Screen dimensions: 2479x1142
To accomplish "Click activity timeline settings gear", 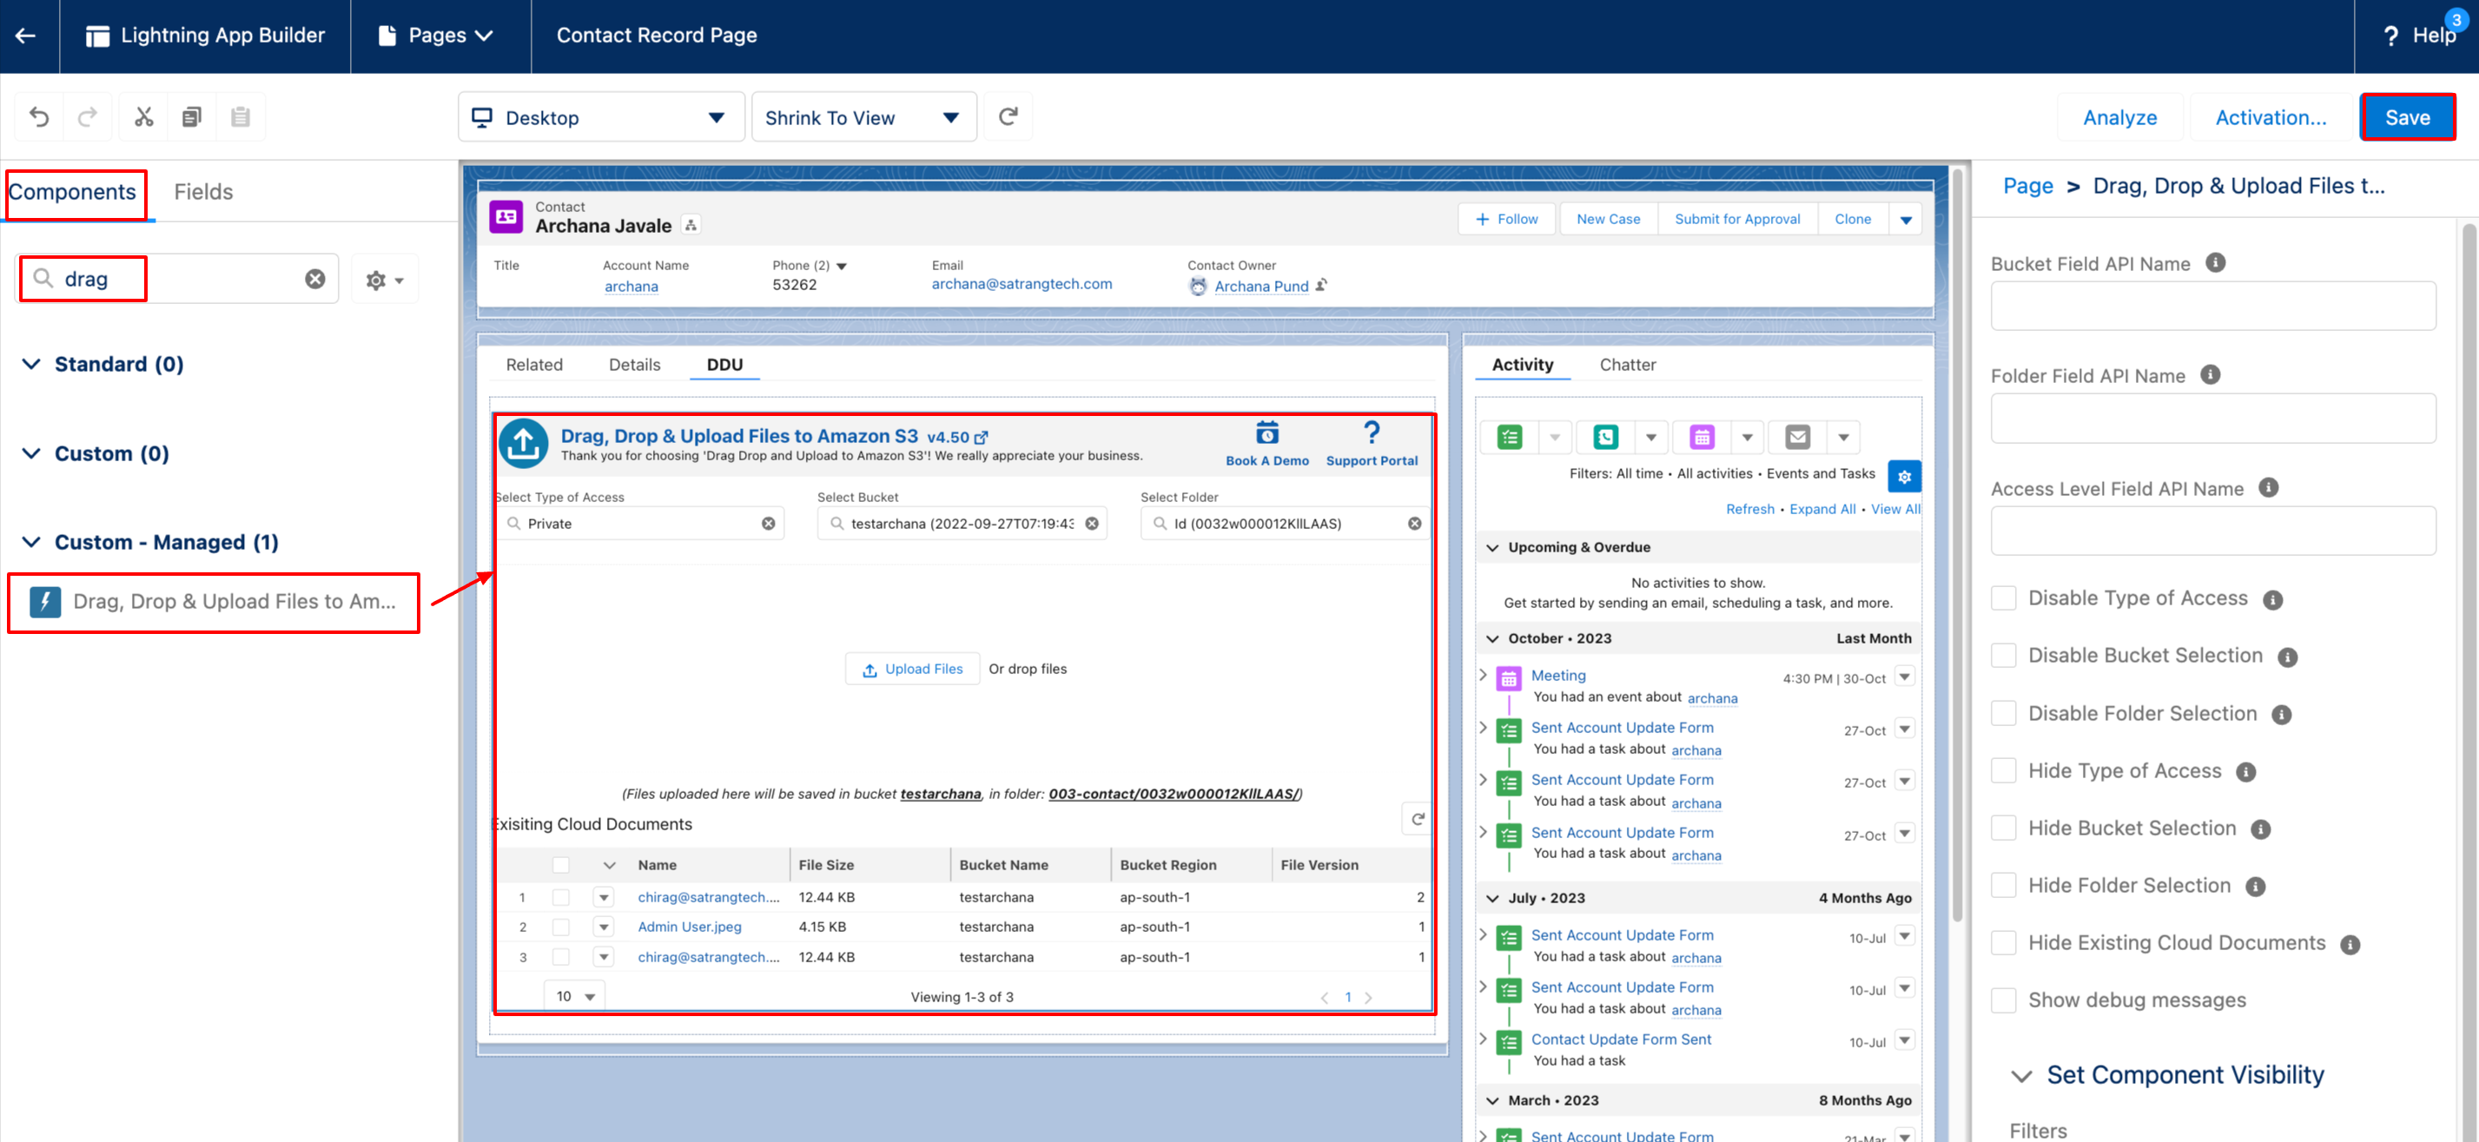I will (1903, 476).
